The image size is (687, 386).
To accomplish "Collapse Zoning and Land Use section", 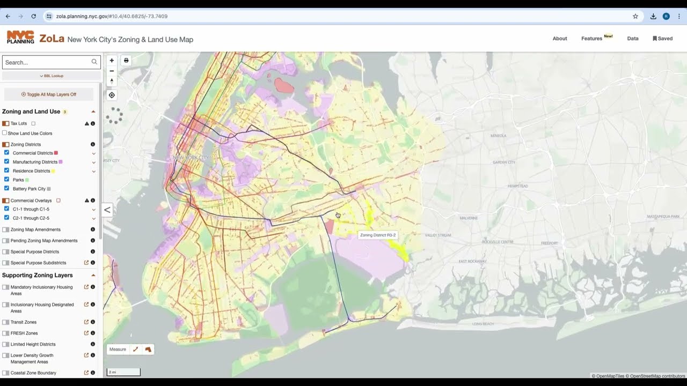I will point(93,112).
